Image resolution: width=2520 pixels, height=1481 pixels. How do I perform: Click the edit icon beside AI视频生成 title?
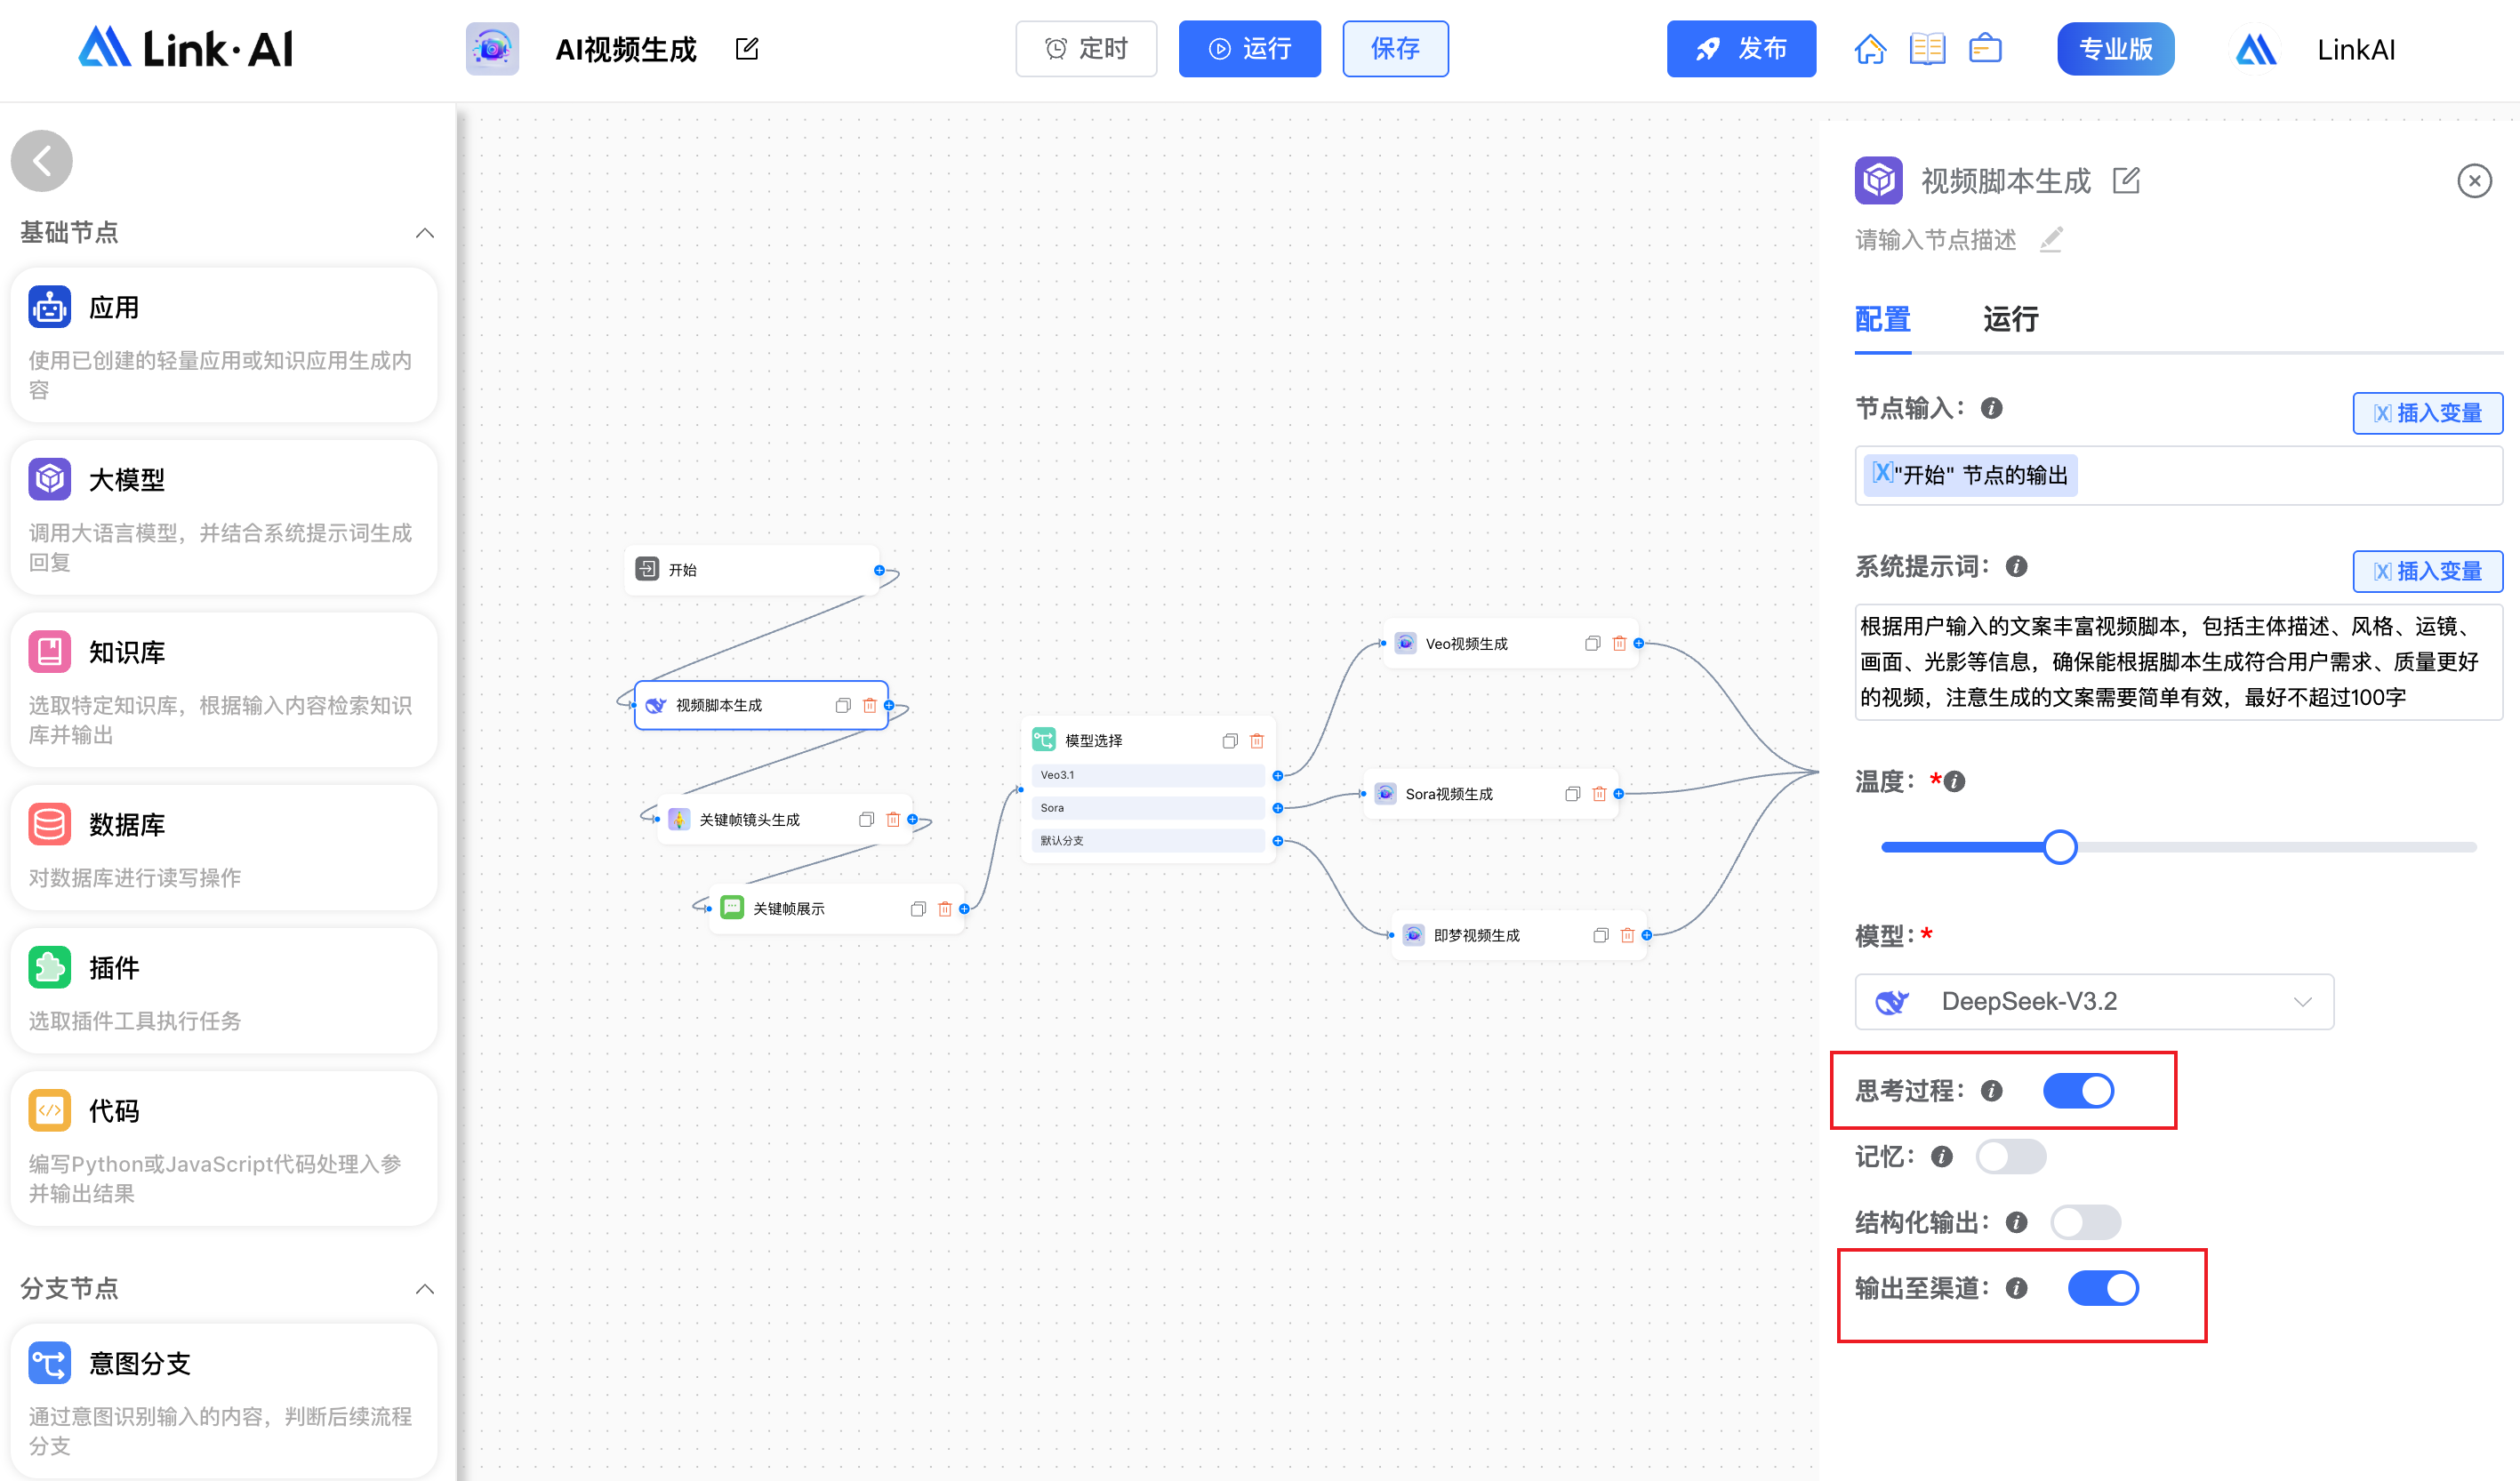747,49
